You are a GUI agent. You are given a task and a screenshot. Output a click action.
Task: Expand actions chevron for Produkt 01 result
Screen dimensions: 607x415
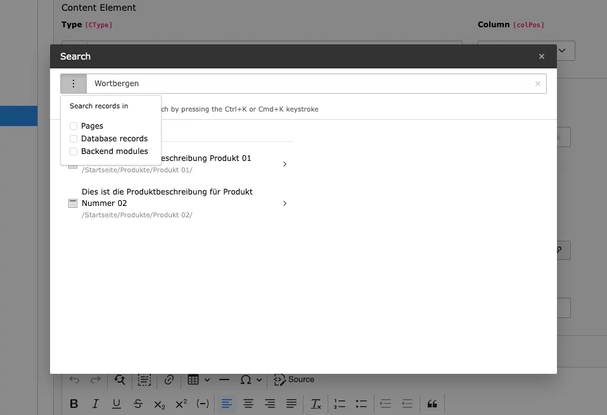point(284,164)
